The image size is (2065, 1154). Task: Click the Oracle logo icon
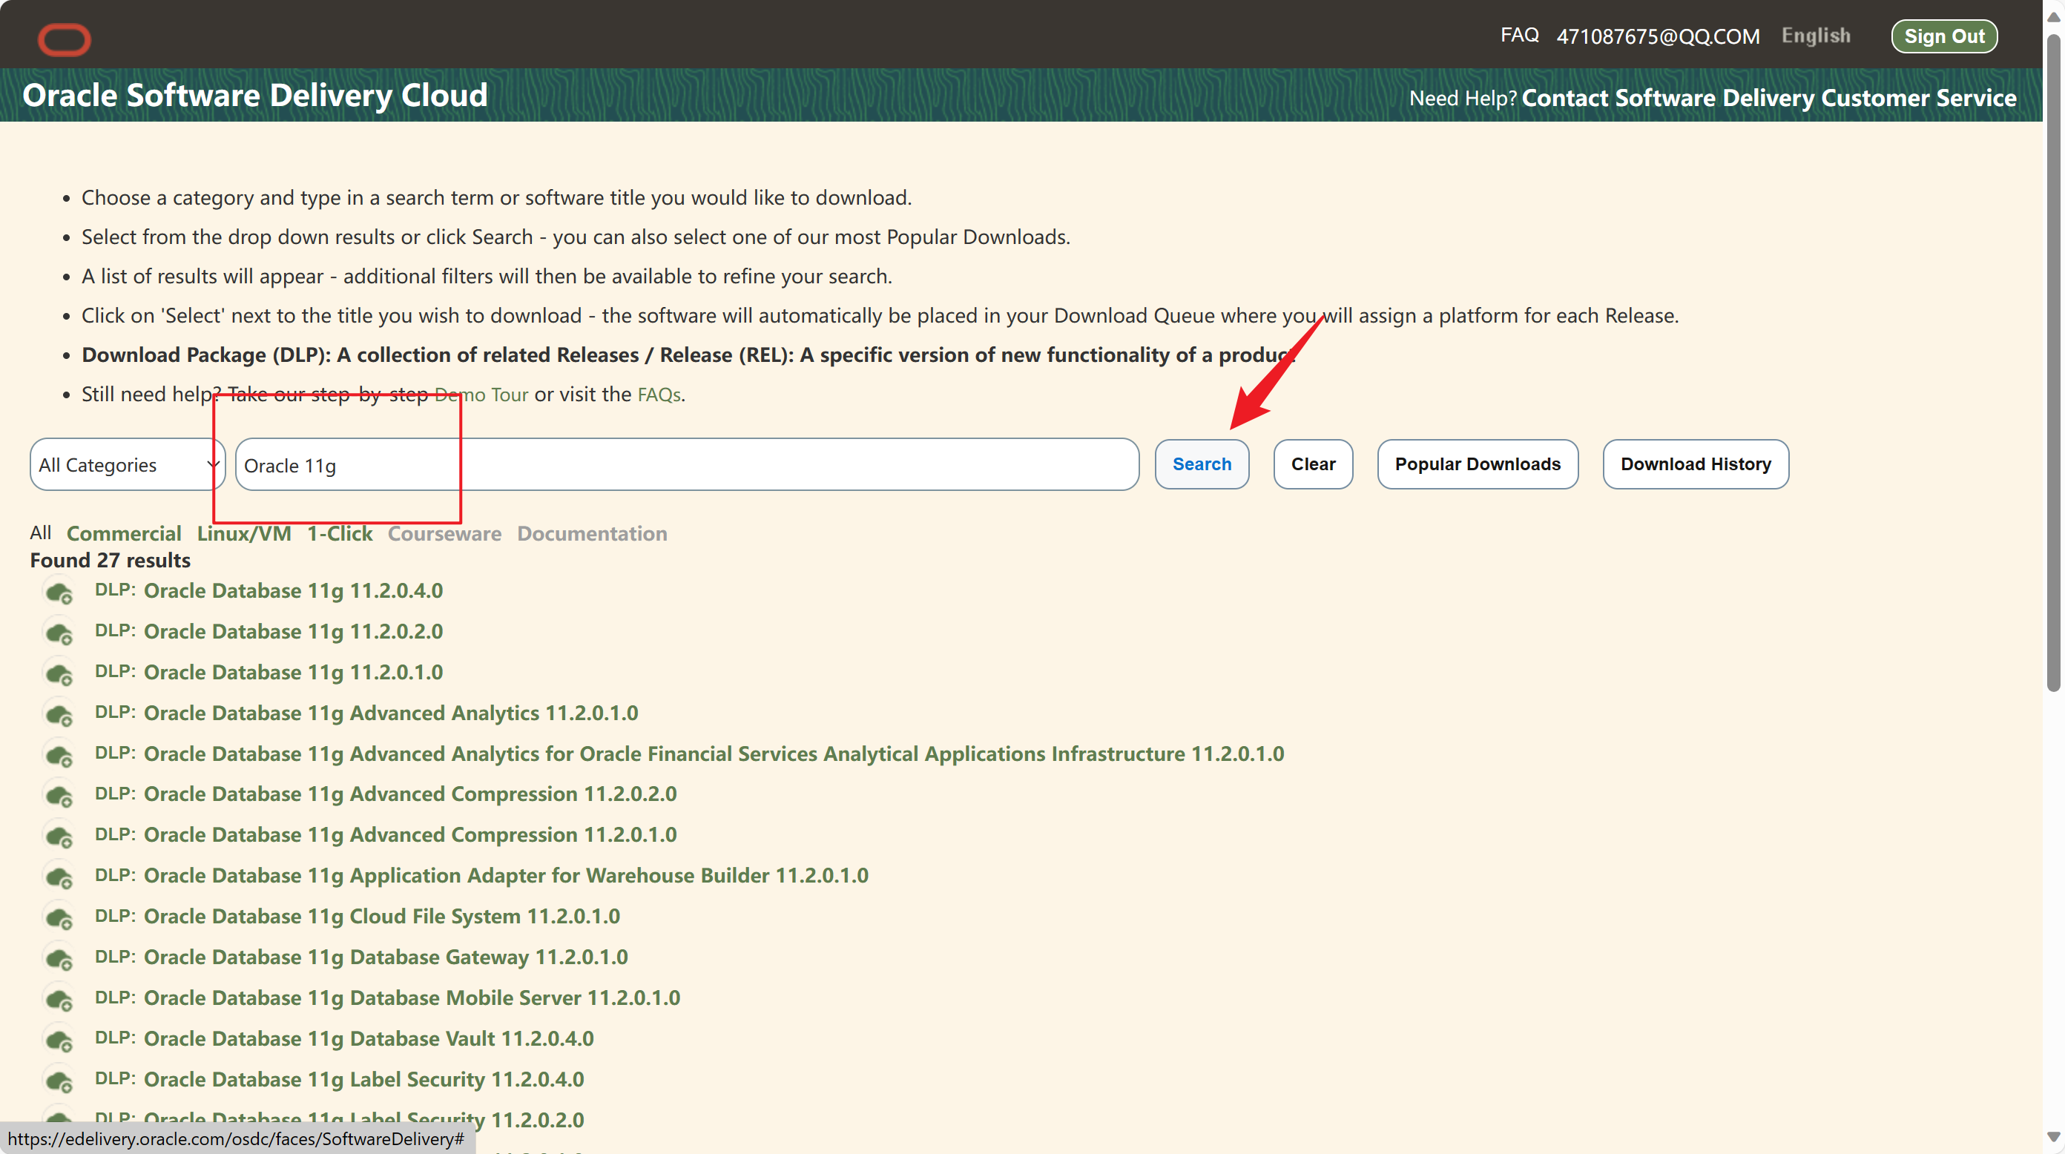64,39
